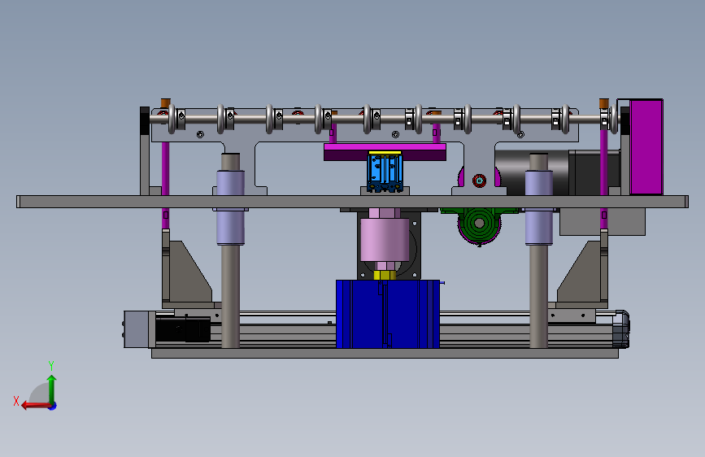
Task: Select the light blue pneumatic cylinder
Action: (385, 172)
